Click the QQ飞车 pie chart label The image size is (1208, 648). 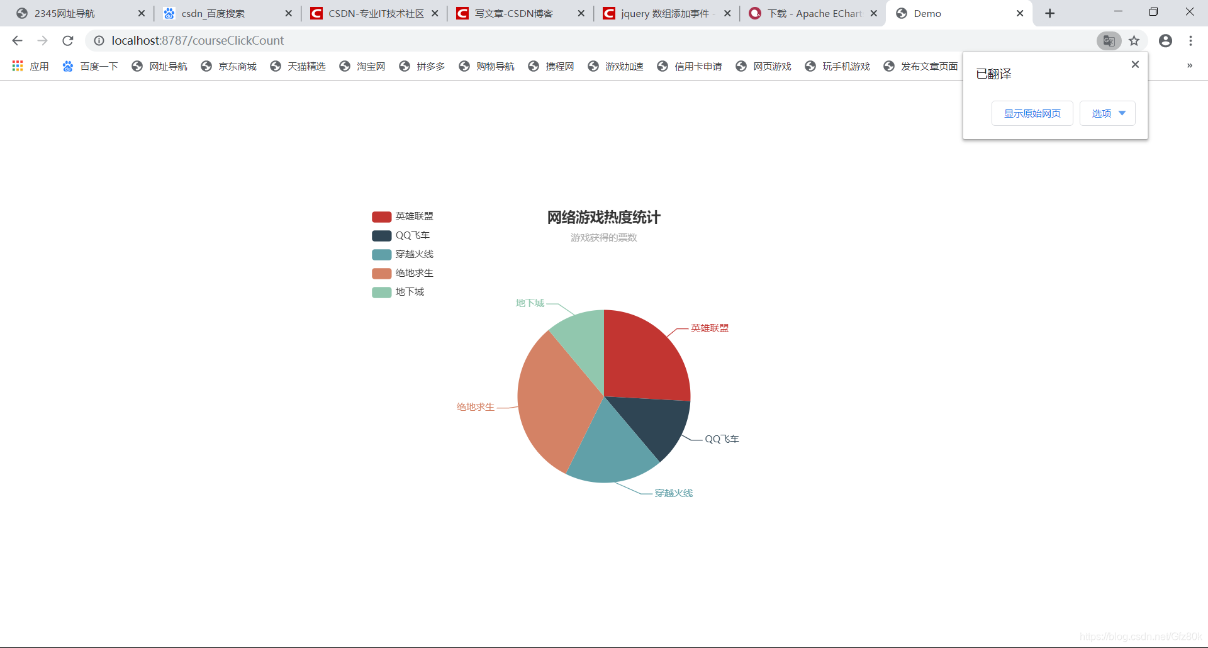pos(722,439)
